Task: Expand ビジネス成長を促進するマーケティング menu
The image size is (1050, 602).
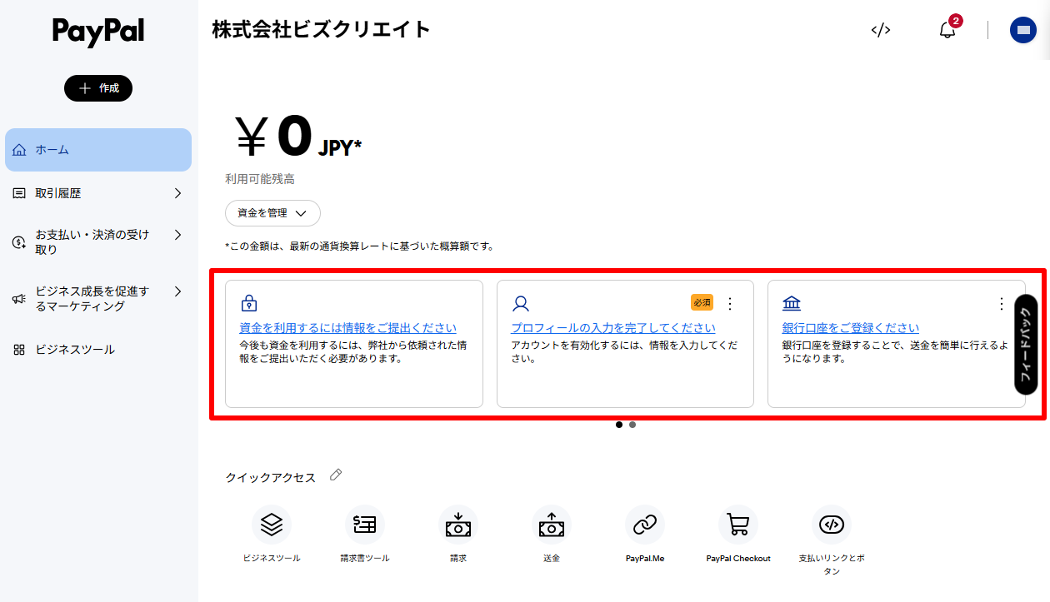Action: tap(177, 292)
